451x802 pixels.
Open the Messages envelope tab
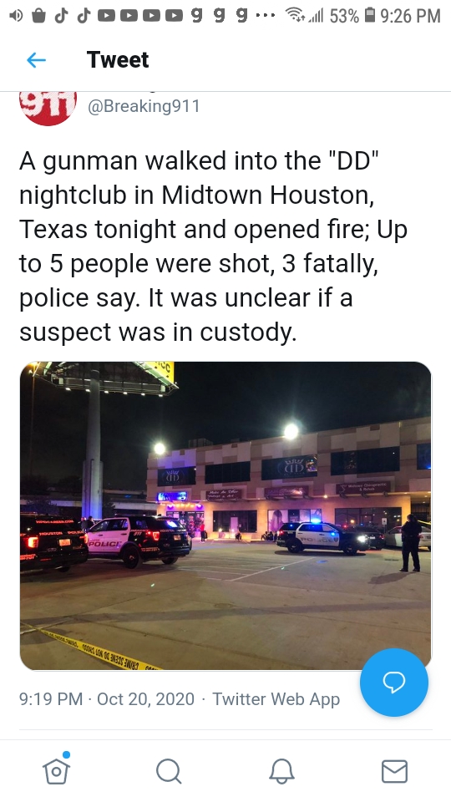(x=395, y=771)
